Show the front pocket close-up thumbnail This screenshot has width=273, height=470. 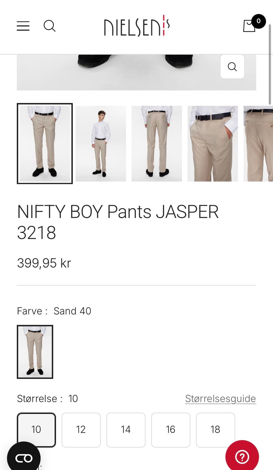pos(213,143)
